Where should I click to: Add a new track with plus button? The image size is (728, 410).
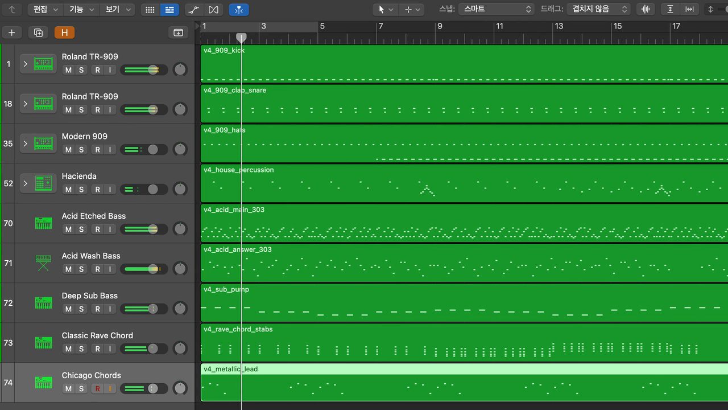[x=11, y=32]
